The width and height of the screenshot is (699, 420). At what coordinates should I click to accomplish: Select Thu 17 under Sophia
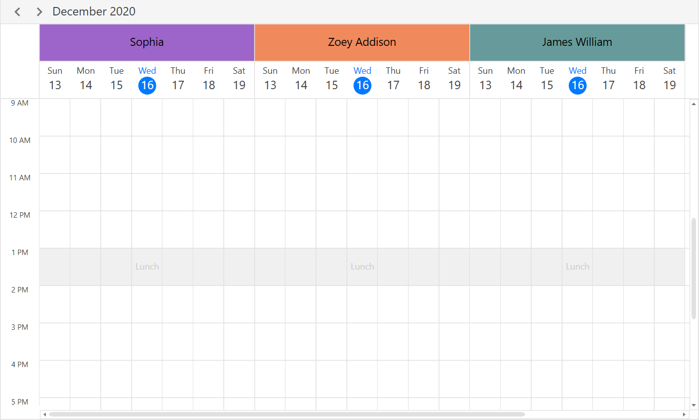click(178, 79)
